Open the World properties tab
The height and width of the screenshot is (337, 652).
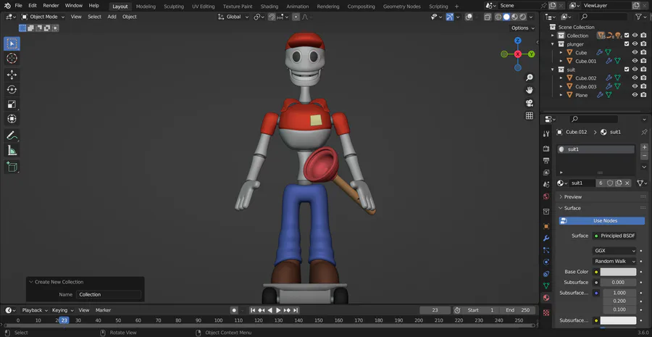tap(546, 196)
